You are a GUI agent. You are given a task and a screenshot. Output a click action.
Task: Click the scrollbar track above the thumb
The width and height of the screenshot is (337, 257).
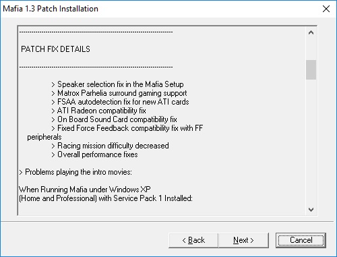tap(311, 49)
